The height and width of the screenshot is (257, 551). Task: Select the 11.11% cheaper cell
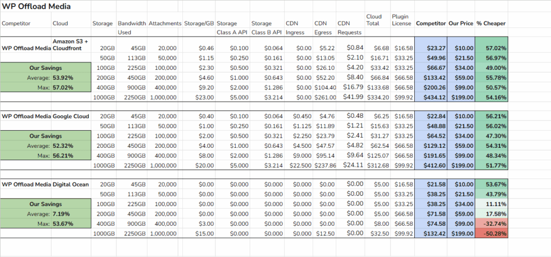(491, 204)
